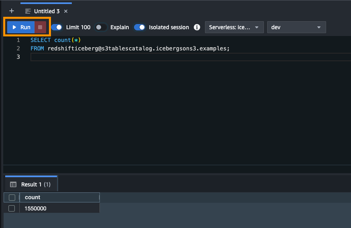The width and height of the screenshot is (351, 228).
Task: Click the count column header
Action: [x=59, y=198]
